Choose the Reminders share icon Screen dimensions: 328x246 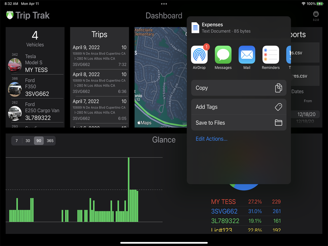pyautogui.click(x=271, y=54)
